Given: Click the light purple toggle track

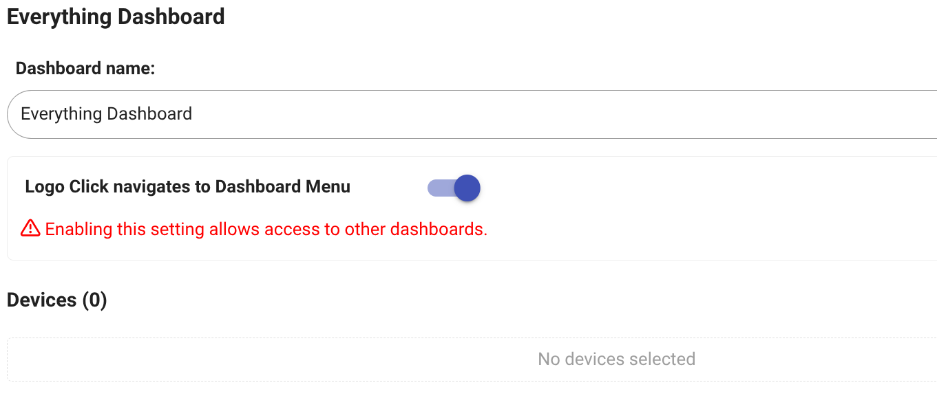Looking at the screenshot, I should 439,188.
